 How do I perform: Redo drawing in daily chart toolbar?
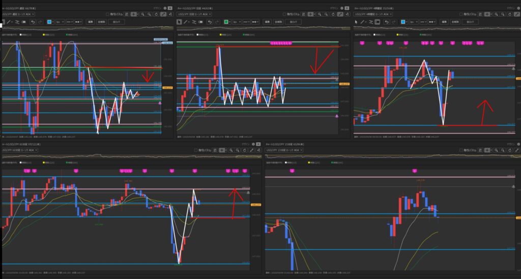coord(217,22)
